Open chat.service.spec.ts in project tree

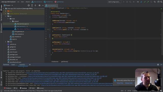23,24
